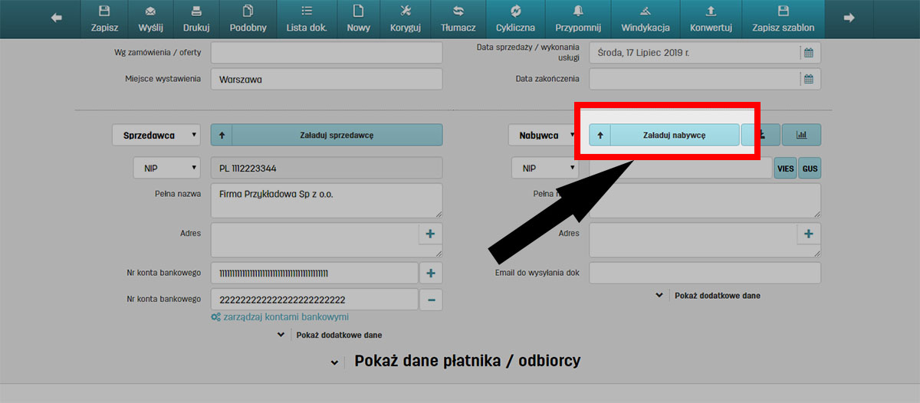This screenshot has width=920, height=403.
Task: Click Lista dok. in top toolbar
Action: (306, 19)
